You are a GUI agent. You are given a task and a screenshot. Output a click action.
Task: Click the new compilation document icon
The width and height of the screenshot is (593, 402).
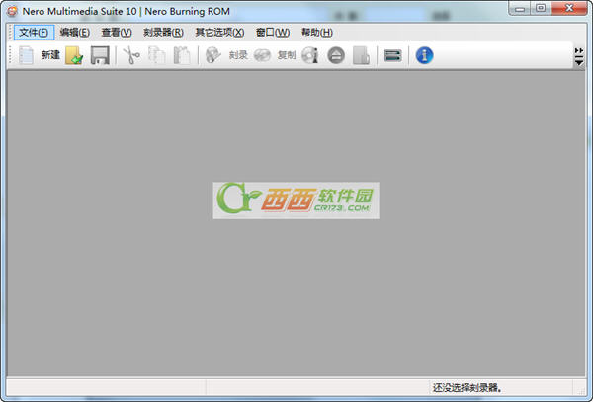26,55
